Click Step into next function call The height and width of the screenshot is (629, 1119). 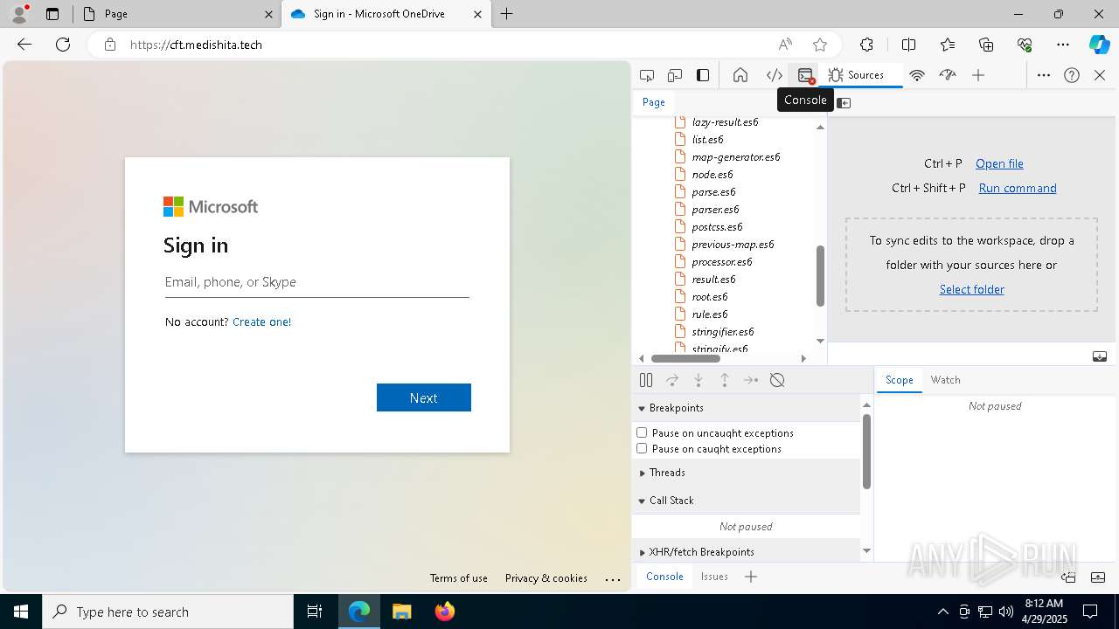click(699, 380)
